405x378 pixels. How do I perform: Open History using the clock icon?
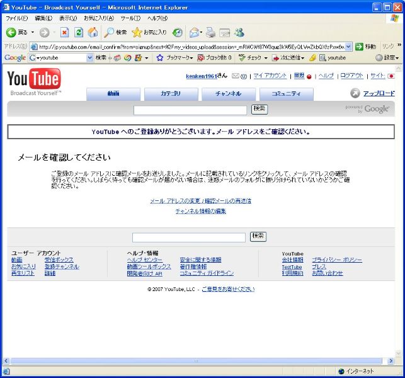pos(178,32)
